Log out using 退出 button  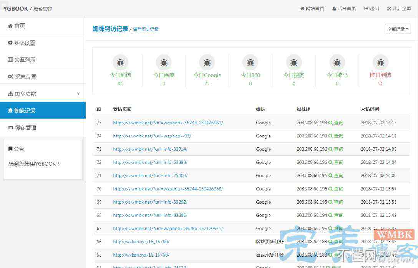372,8
